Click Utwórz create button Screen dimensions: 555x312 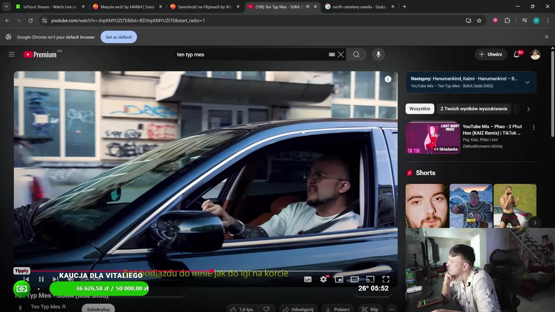tap(490, 55)
